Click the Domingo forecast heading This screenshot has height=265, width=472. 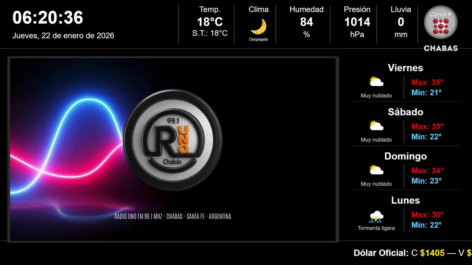tap(405, 156)
